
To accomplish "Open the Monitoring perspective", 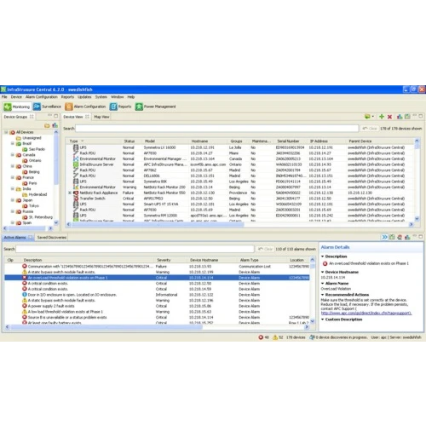I will [17, 106].
